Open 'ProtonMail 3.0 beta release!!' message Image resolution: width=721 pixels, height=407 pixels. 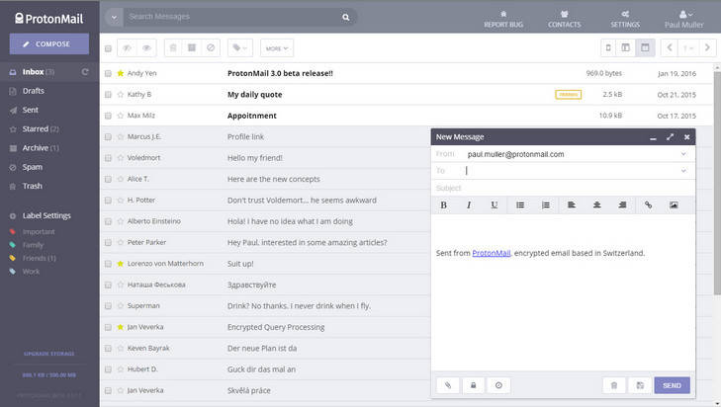pos(280,73)
